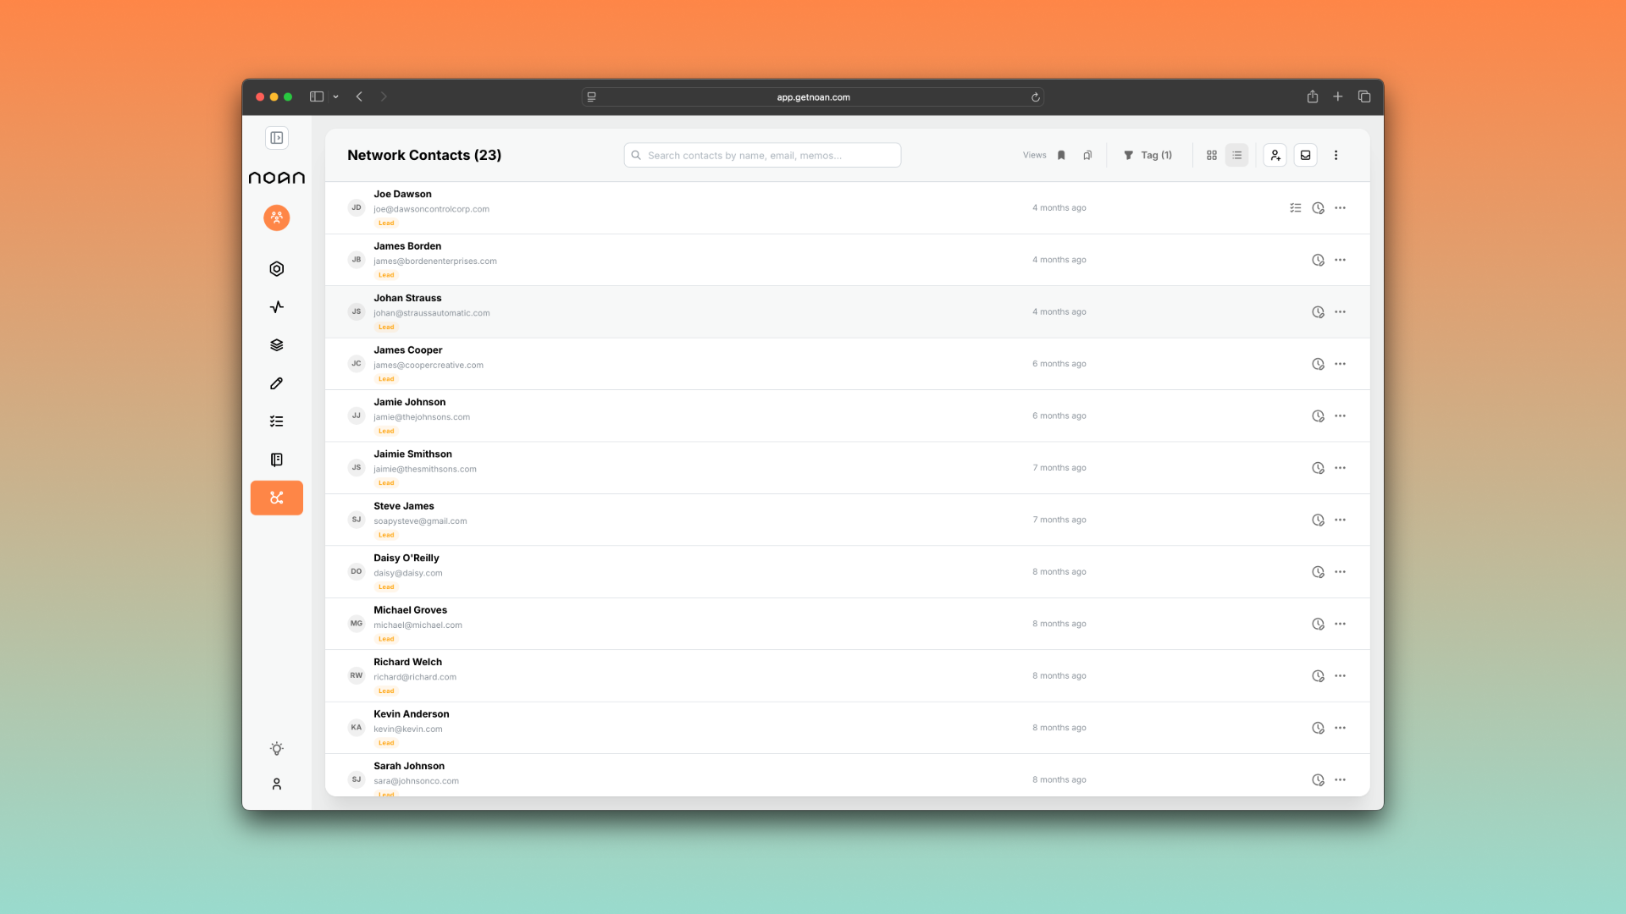The width and height of the screenshot is (1626, 914).
Task: Click the stacked layers sidebar icon
Action: point(276,345)
